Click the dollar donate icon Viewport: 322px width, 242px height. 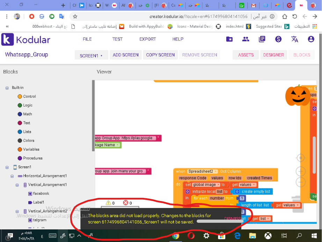point(278,39)
